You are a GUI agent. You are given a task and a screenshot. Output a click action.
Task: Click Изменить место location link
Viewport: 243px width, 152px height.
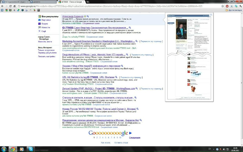(45, 42)
